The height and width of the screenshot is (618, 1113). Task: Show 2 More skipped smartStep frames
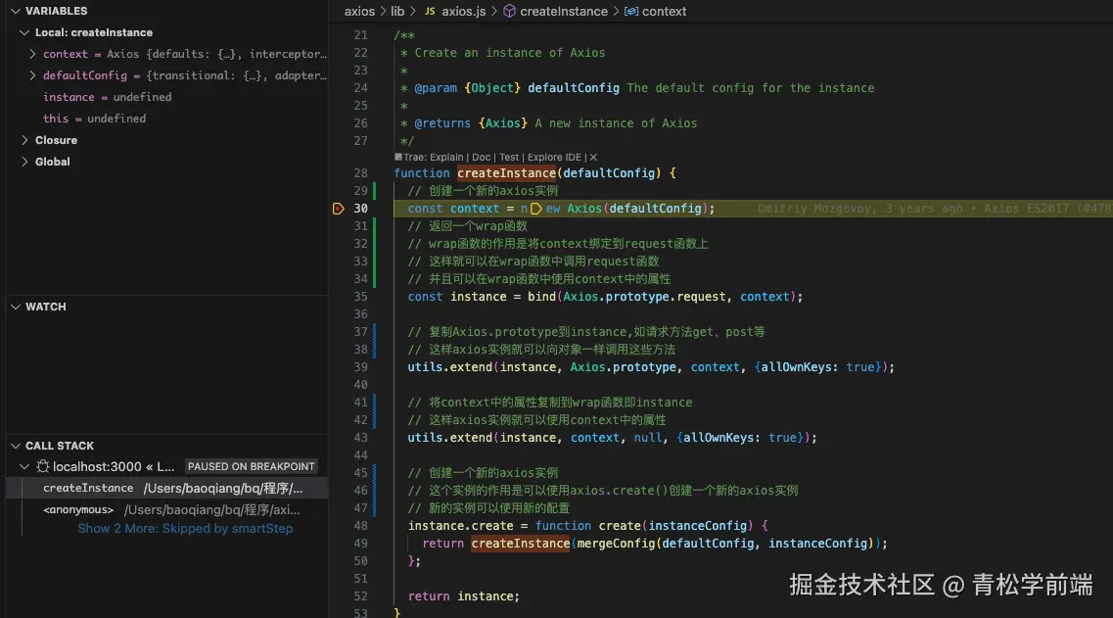pos(185,529)
